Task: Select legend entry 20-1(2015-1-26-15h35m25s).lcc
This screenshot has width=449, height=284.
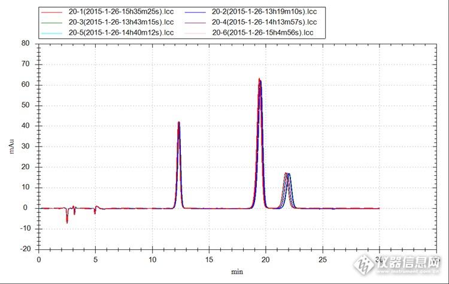Action: coord(120,13)
